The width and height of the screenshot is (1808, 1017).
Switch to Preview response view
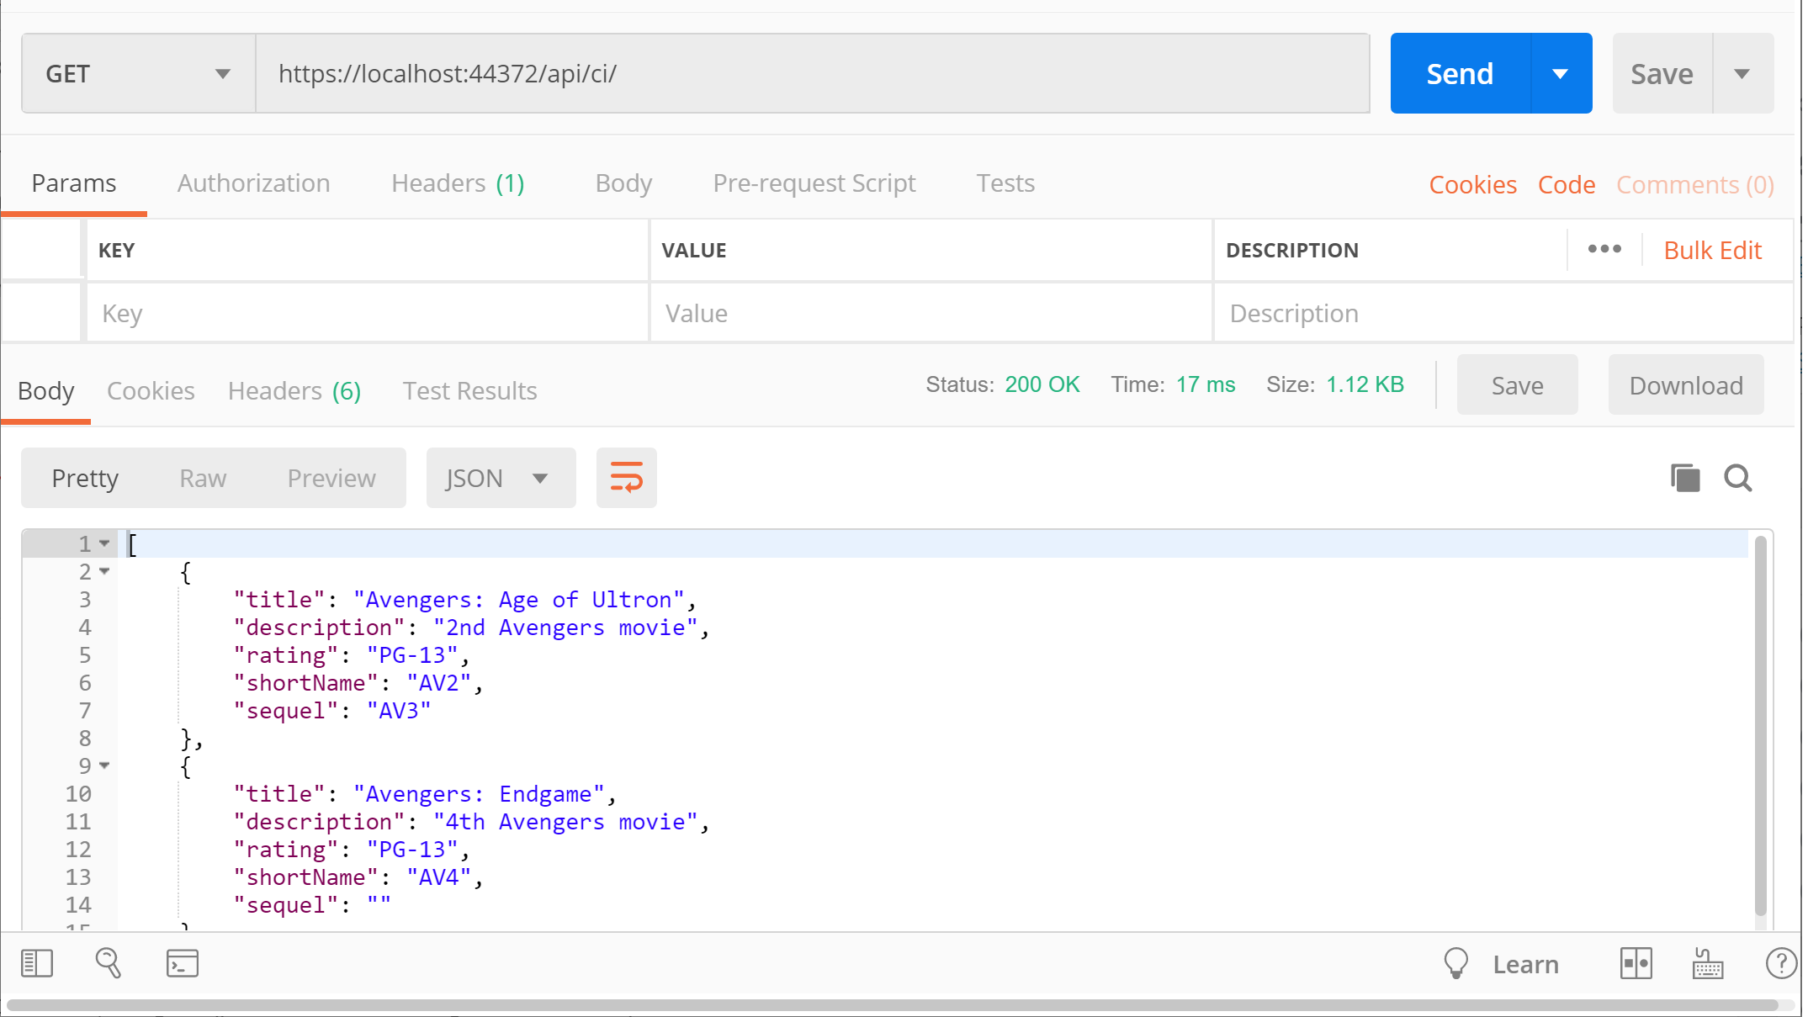[331, 475]
